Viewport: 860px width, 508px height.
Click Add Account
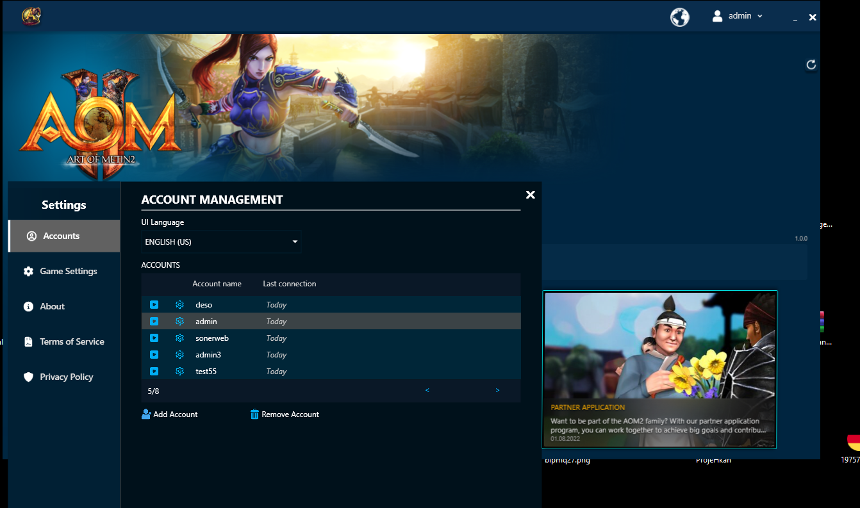pos(170,414)
